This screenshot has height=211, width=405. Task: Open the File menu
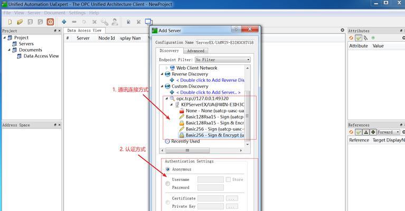(x=7, y=13)
